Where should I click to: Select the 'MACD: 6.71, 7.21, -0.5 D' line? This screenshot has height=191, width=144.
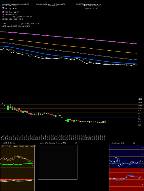click(13, 19)
